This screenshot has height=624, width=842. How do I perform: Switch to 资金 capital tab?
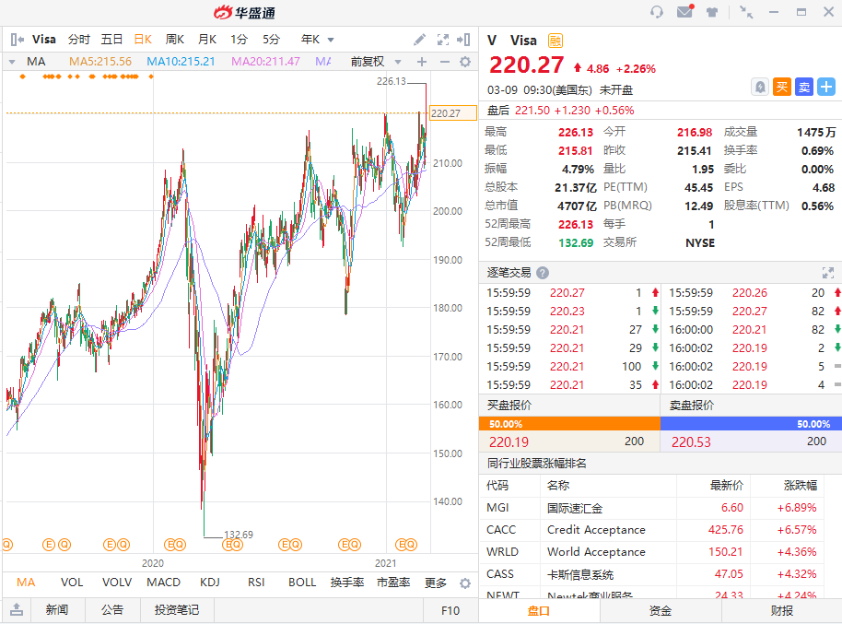pos(661,611)
